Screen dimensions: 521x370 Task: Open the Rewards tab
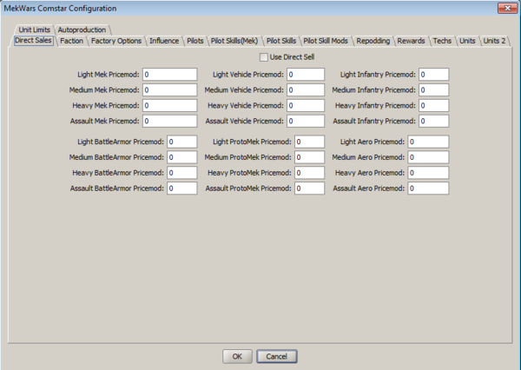(x=411, y=41)
